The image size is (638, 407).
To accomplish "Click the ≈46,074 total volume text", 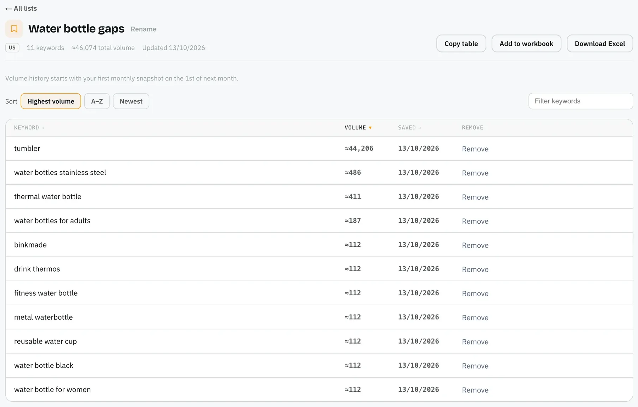I will click(103, 48).
